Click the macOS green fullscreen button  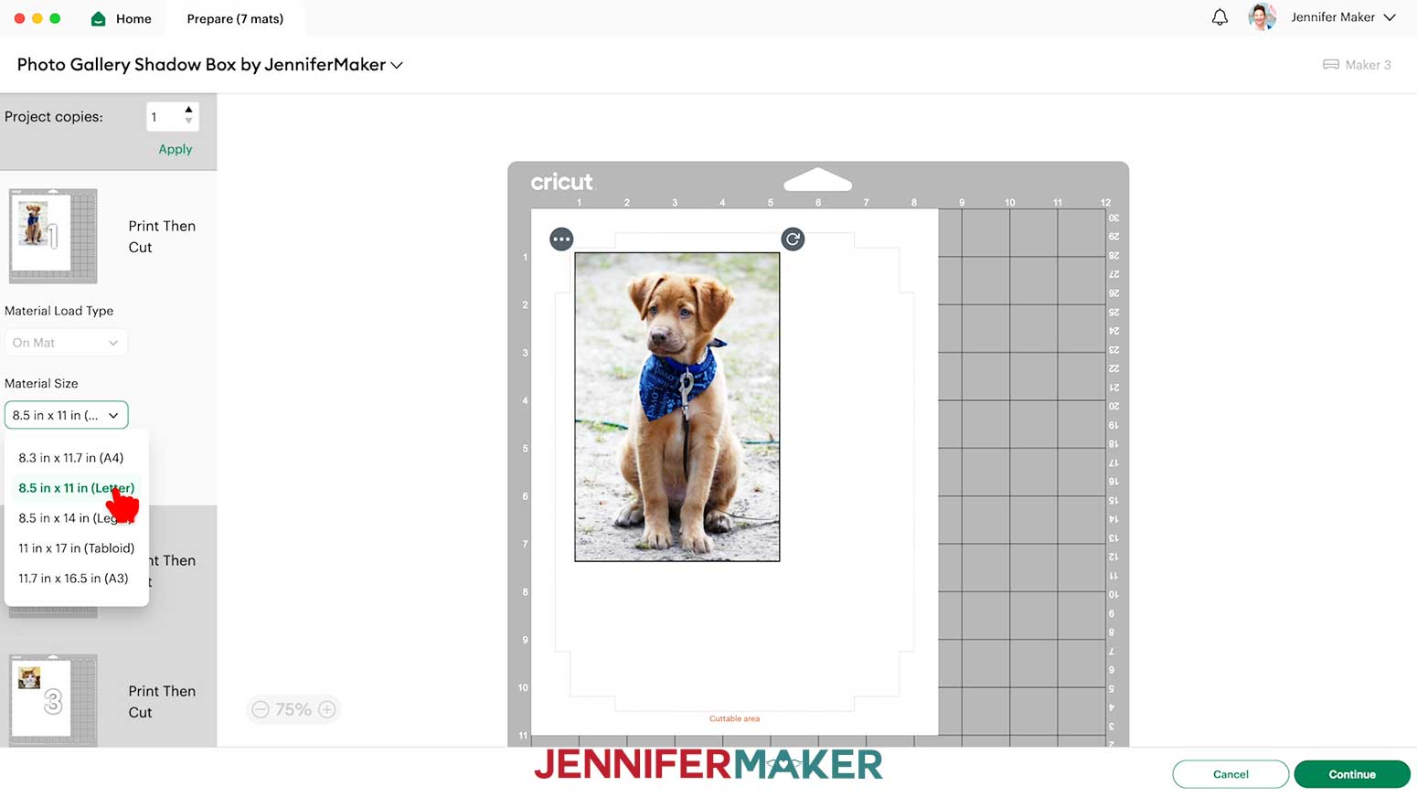tap(55, 18)
